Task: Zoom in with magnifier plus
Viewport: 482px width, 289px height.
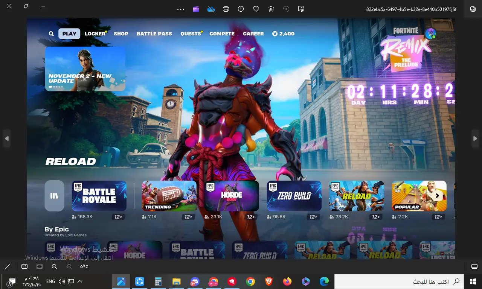Action: [x=55, y=266]
